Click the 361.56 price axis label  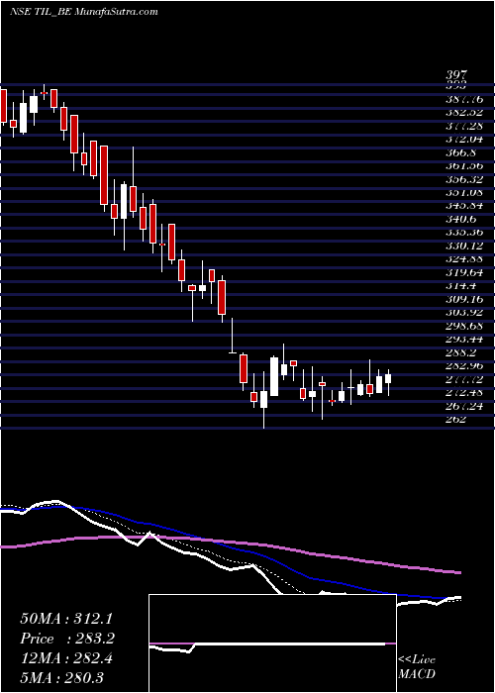[463, 166]
